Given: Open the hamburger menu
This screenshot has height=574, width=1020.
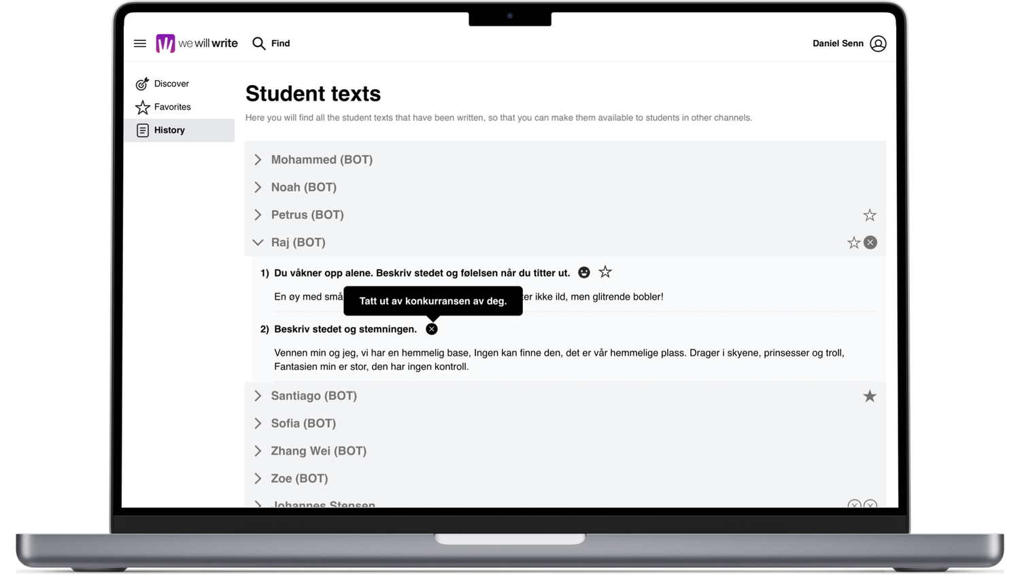Looking at the screenshot, I should tap(139, 43).
